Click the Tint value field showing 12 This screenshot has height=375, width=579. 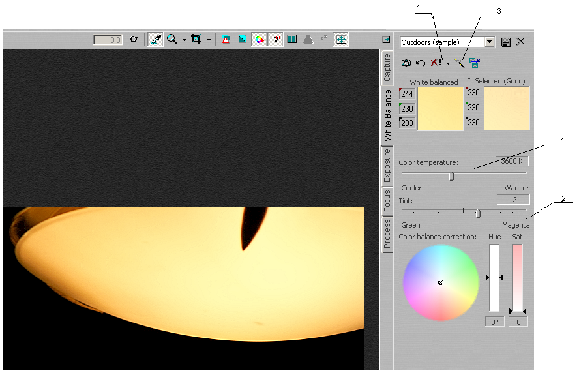tap(513, 200)
